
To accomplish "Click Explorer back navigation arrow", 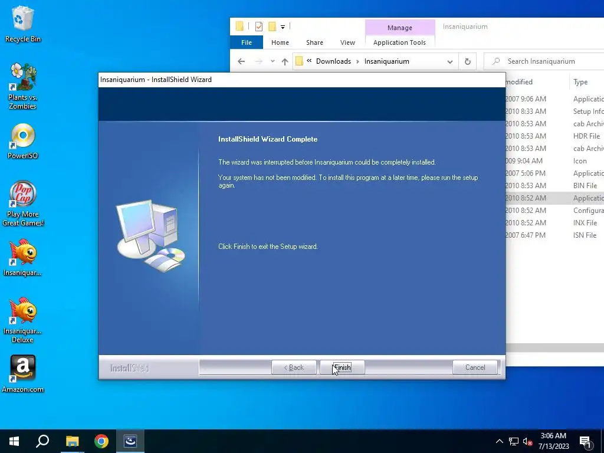I will (241, 61).
